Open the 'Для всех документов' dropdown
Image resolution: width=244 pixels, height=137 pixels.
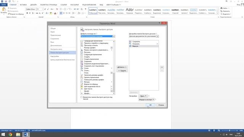click(144, 37)
